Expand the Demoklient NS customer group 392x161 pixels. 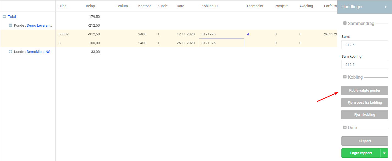[x=10, y=52]
